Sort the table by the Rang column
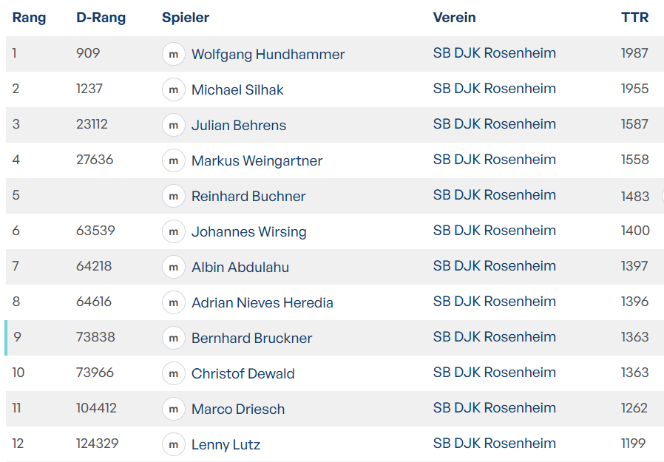664x462 pixels. pyautogui.click(x=29, y=18)
